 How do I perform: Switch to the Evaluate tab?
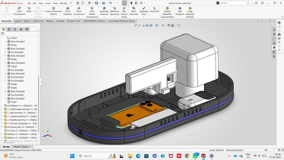tap(60, 21)
